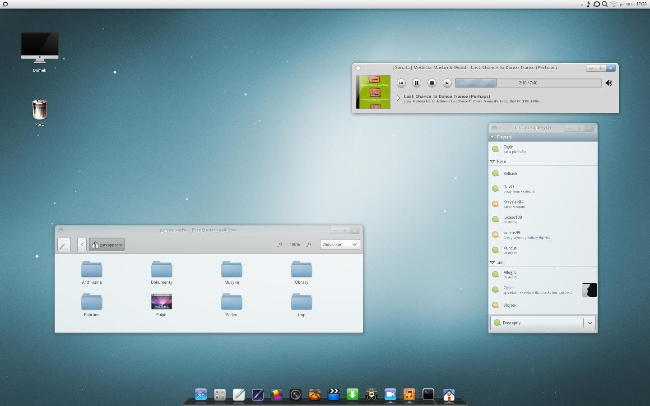
Task: Open the Safari compass icon in dock
Action: pos(201,395)
